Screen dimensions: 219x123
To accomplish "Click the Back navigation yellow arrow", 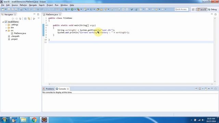I will [x=156, y=9].
